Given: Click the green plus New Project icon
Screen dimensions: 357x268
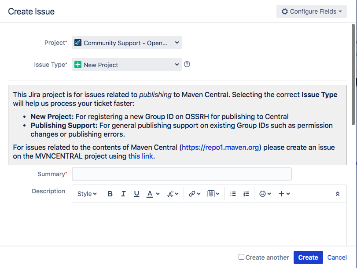Looking at the screenshot, I should (x=78, y=65).
